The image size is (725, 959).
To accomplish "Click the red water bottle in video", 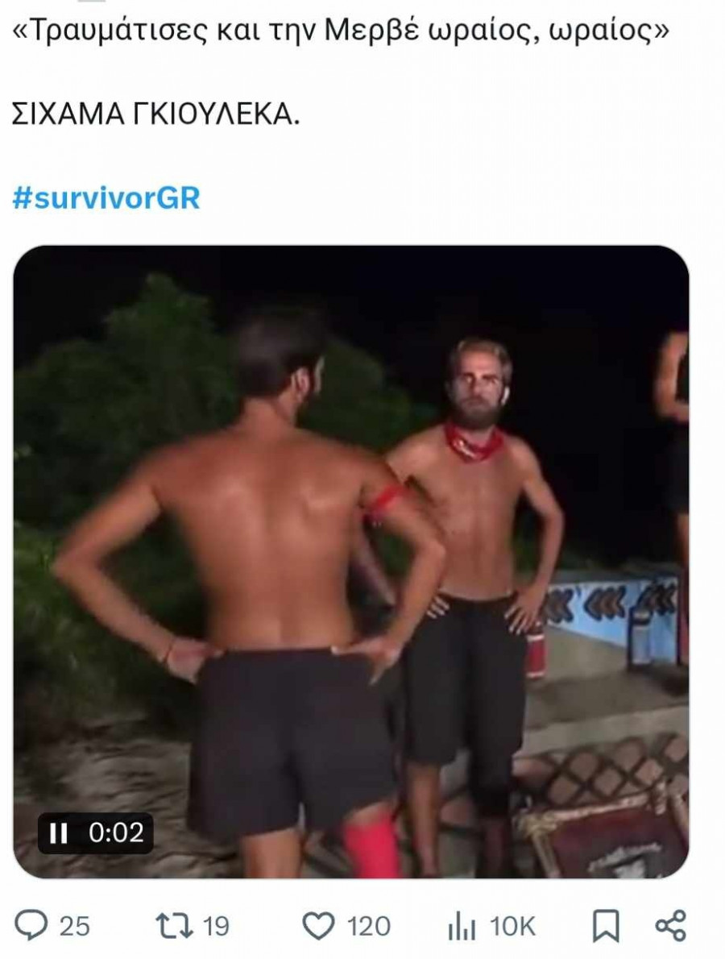I will pos(536,650).
